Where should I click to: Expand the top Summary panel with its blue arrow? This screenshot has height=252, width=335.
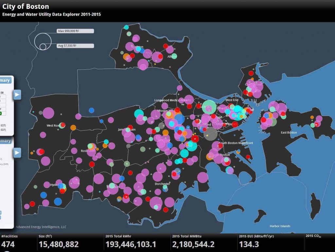tap(17, 94)
